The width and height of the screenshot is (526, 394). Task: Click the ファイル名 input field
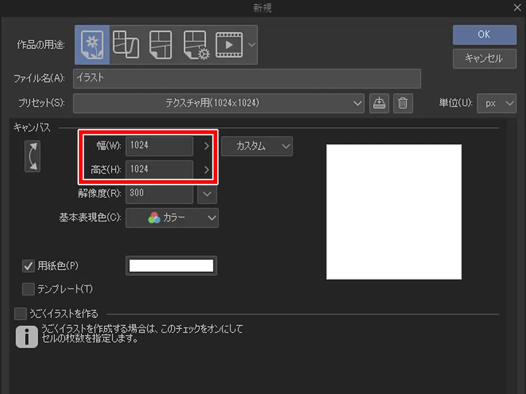tap(247, 78)
